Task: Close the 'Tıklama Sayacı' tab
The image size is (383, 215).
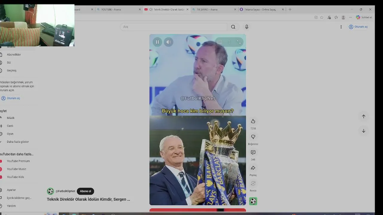Action: pos(283,10)
